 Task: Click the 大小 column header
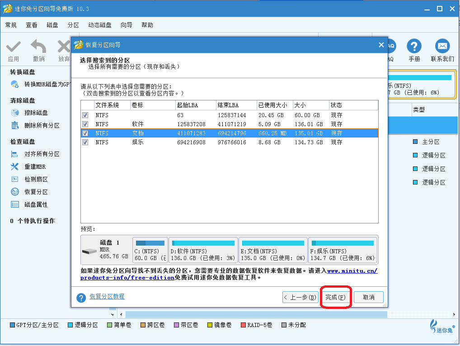tap(311, 105)
